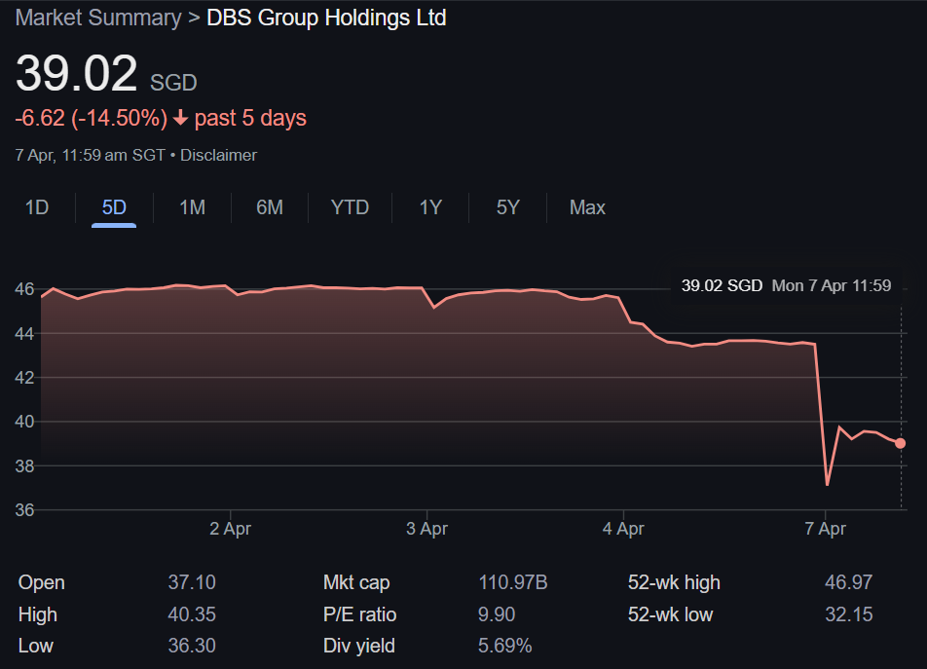Click the 42 y-axis label

(x=24, y=378)
